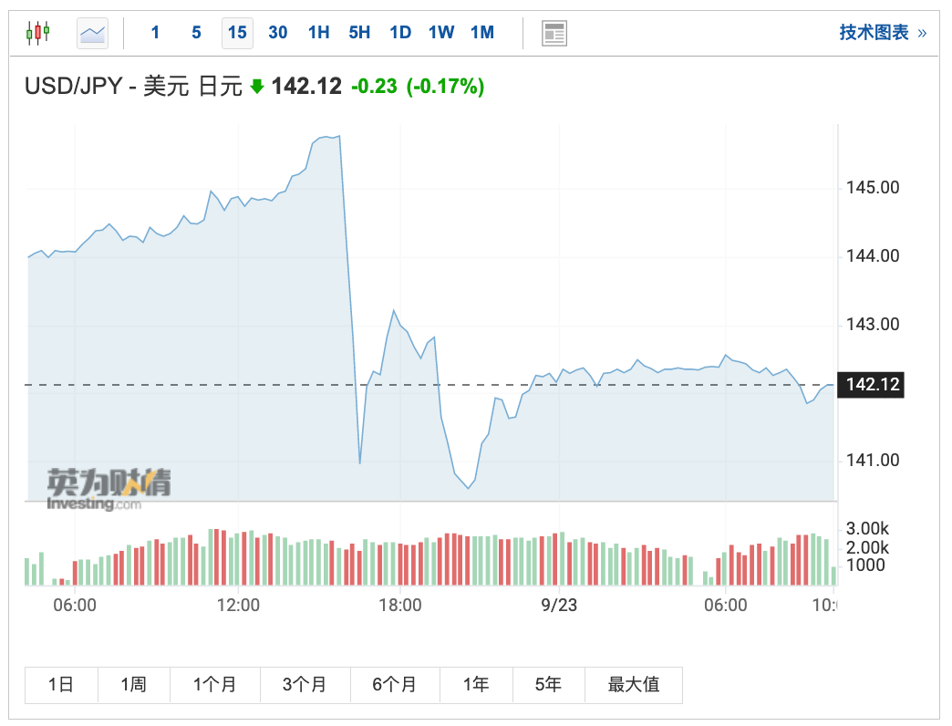Switch to the 1H interval
The image size is (952, 726).
coord(318,33)
